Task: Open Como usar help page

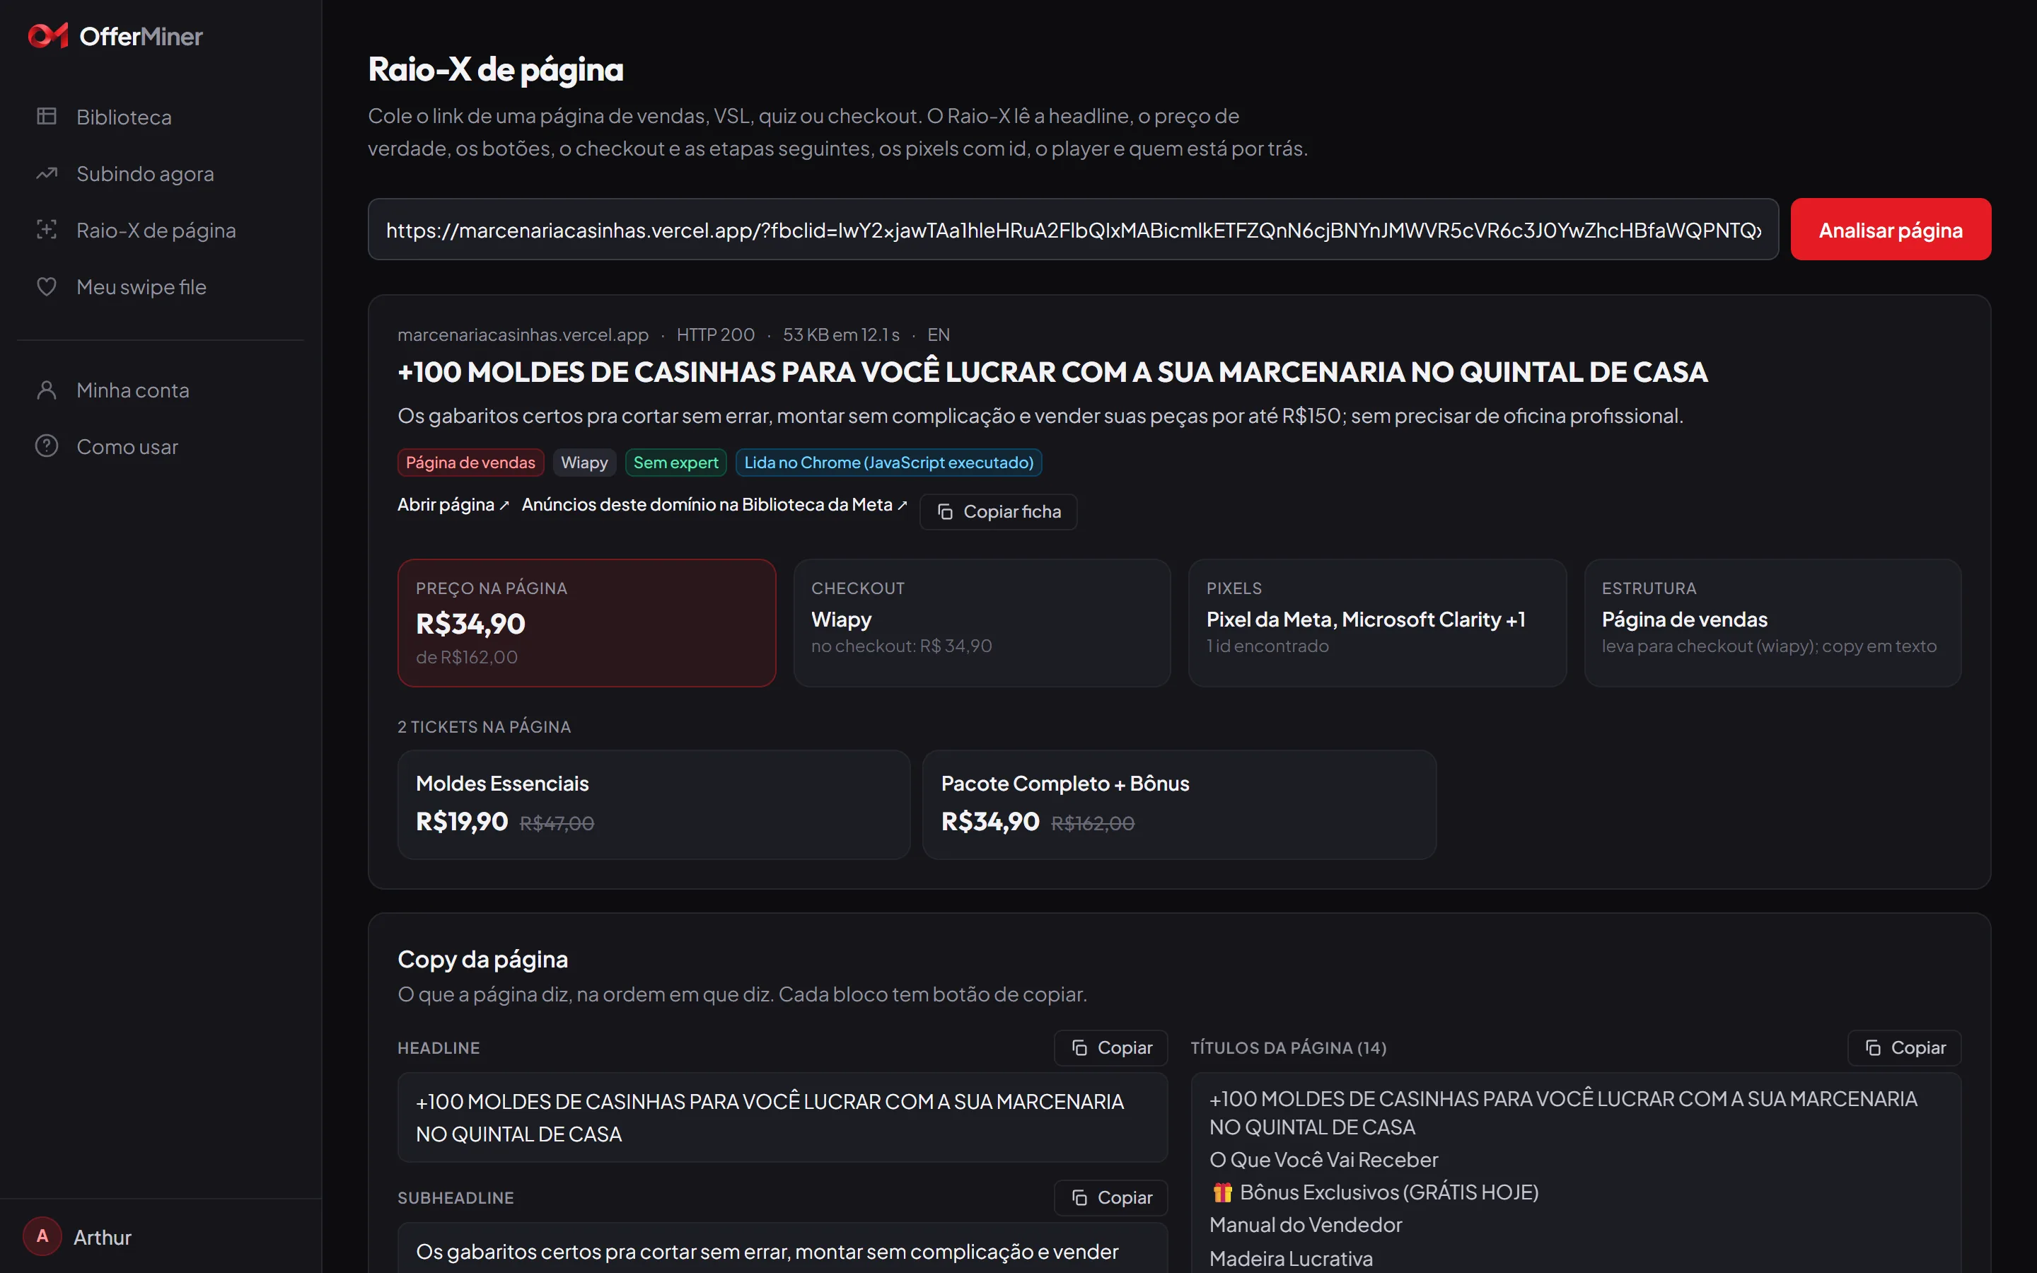Action: 160,446
